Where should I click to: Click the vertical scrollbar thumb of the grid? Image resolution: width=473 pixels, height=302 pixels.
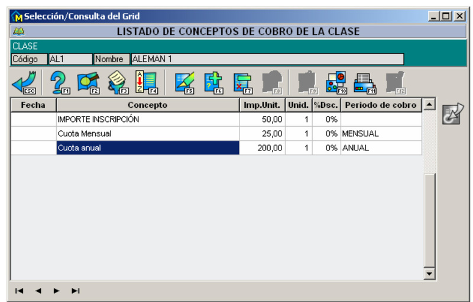click(x=429, y=220)
